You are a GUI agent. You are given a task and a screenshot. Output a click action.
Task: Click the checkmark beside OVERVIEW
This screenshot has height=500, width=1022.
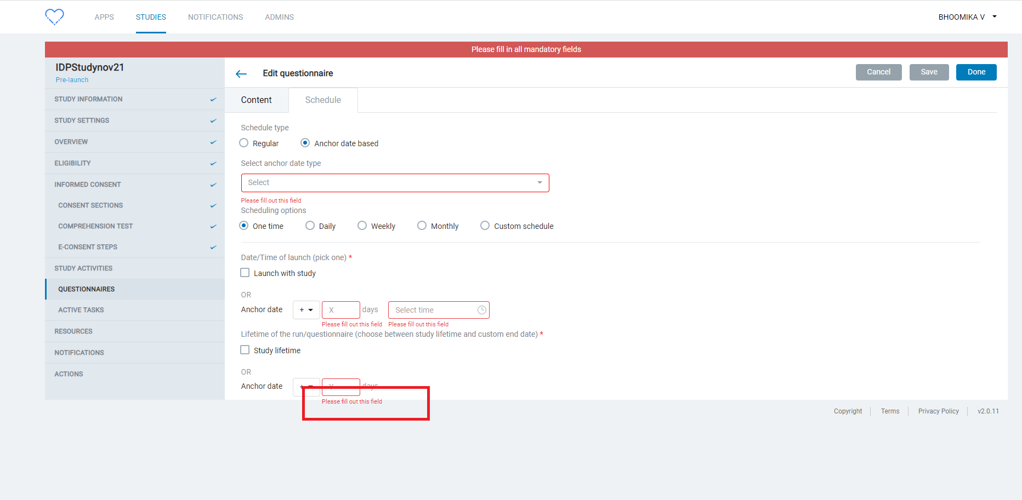(213, 141)
